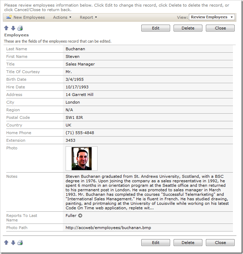Click the printer icon at bottom
Viewport: 243px width, 254px height.
[20, 243]
